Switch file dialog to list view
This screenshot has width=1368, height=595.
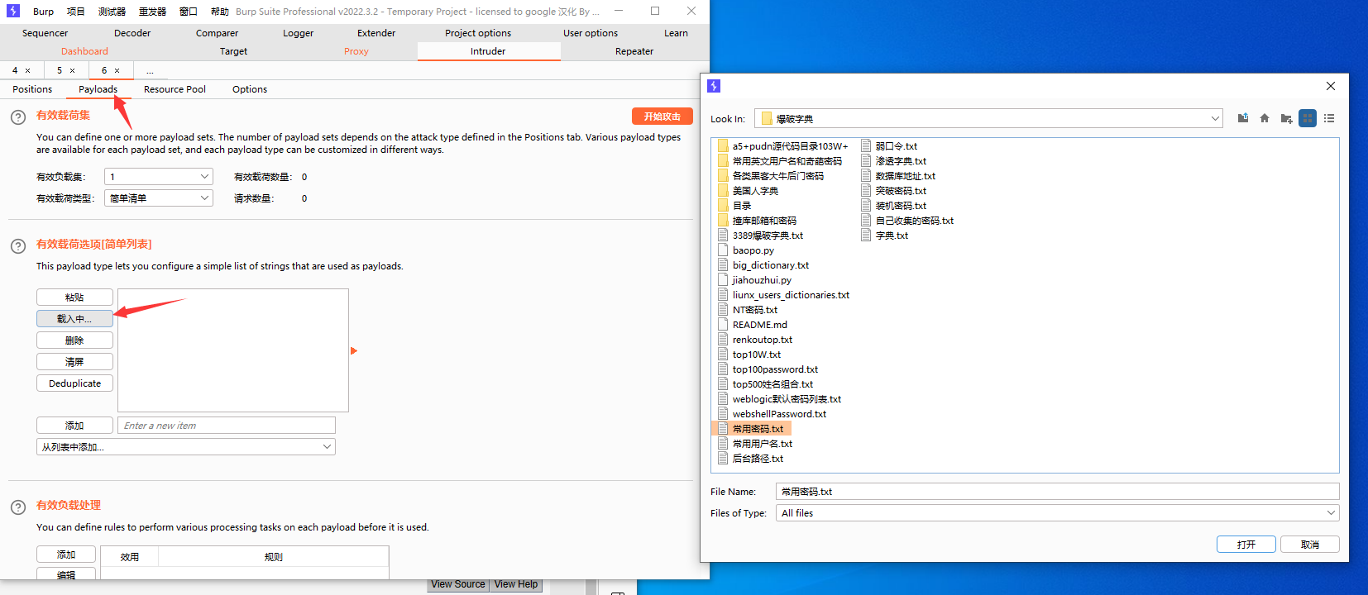pos(1308,118)
